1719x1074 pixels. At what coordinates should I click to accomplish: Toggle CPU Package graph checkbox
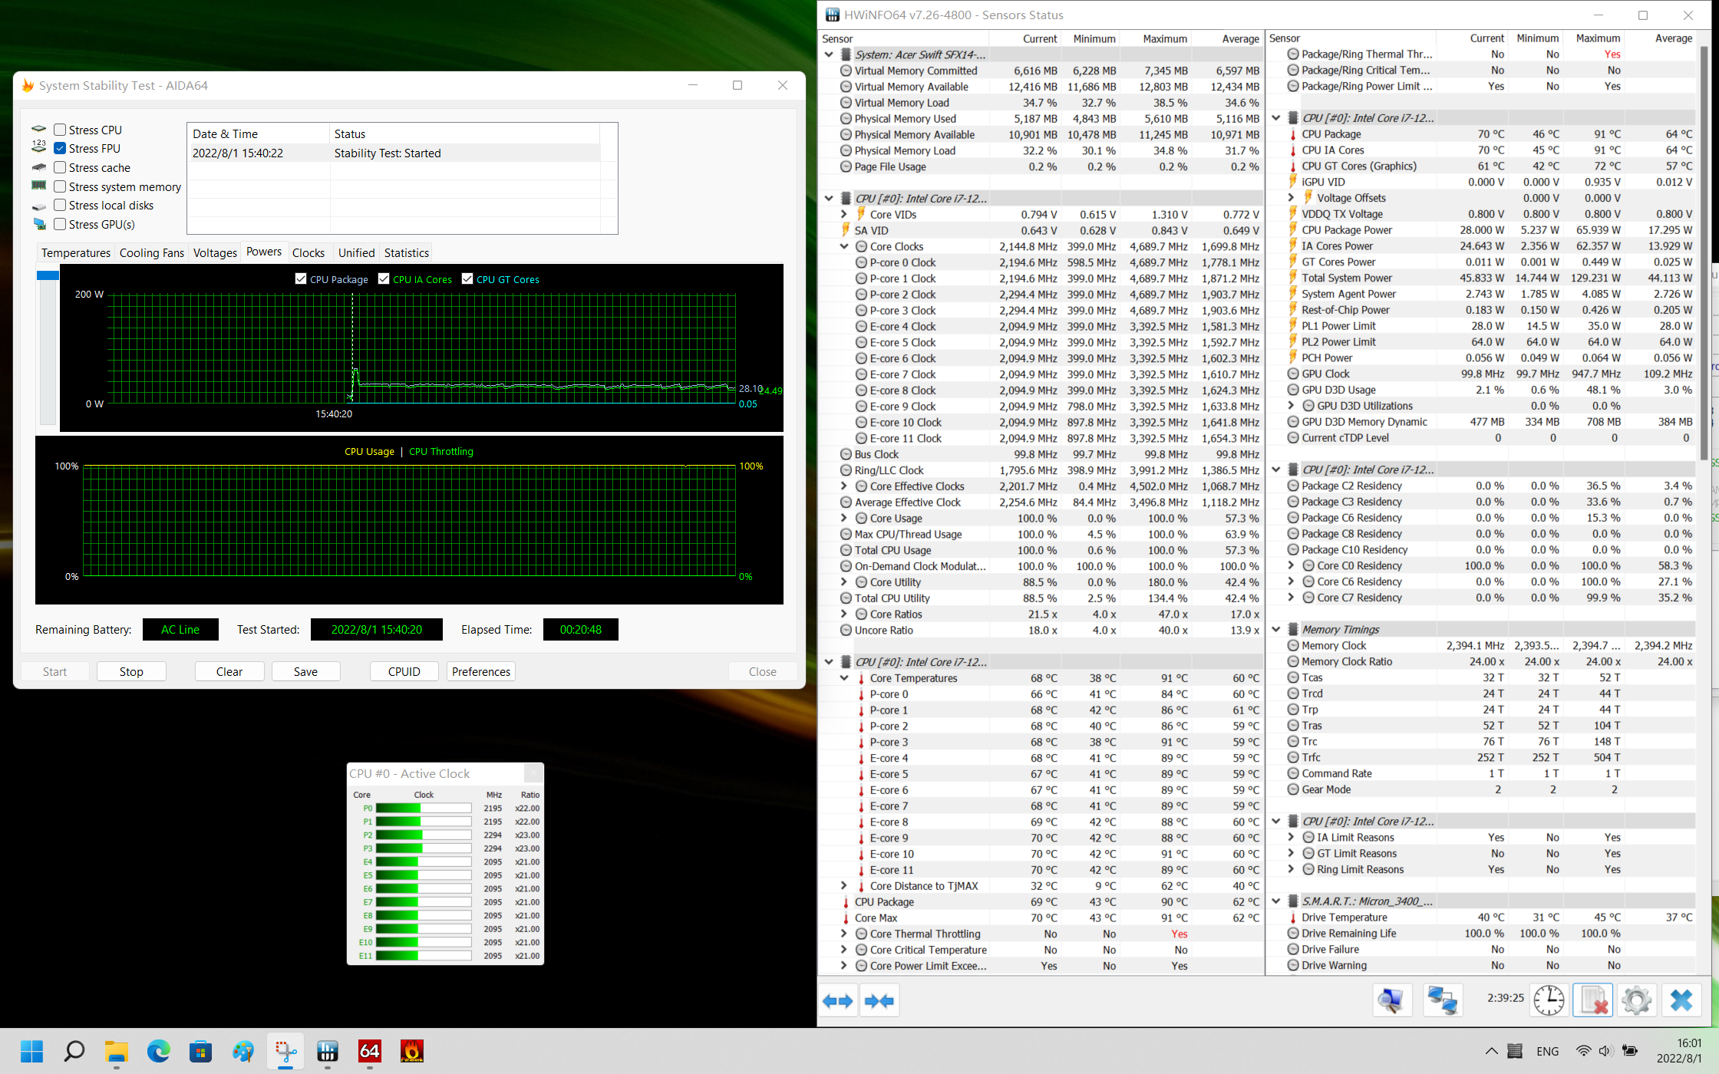click(x=301, y=279)
